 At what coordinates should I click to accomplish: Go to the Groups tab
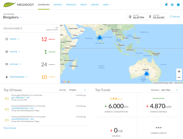pos(95,5)
